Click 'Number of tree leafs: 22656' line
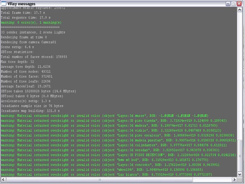 [26, 81]
